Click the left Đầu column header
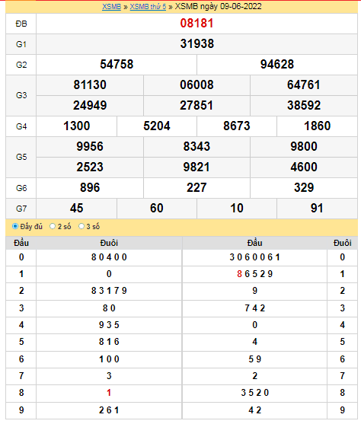Image resolution: width=361 pixels, height=424 pixels. [21, 243]
